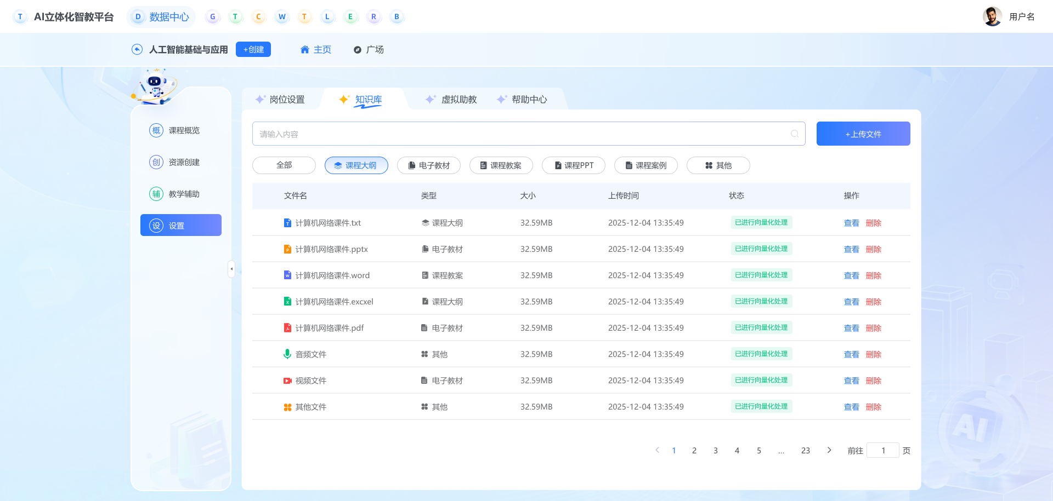Click the +创建 button
This screenshot has width=1053, height=501.
click(x=253, y=49)
